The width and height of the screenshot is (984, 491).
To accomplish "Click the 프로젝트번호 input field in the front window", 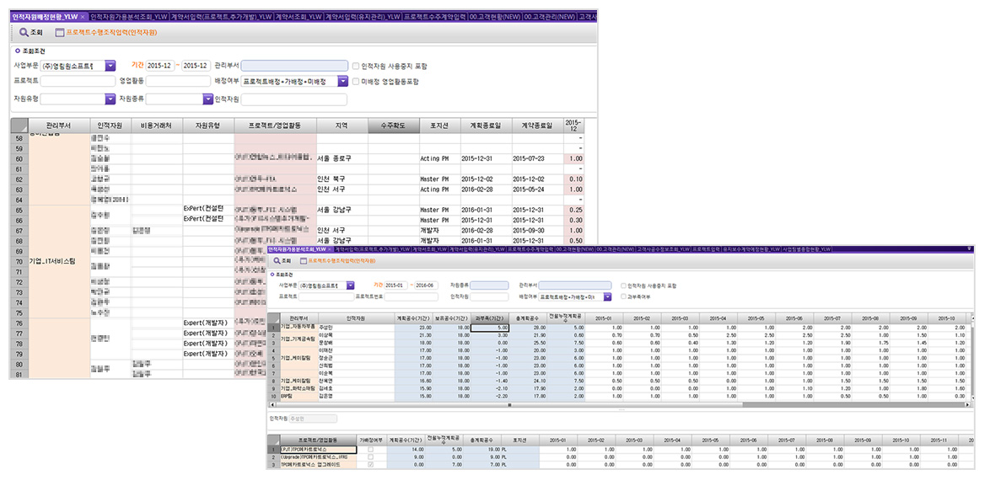I will [x=411, y=296].
